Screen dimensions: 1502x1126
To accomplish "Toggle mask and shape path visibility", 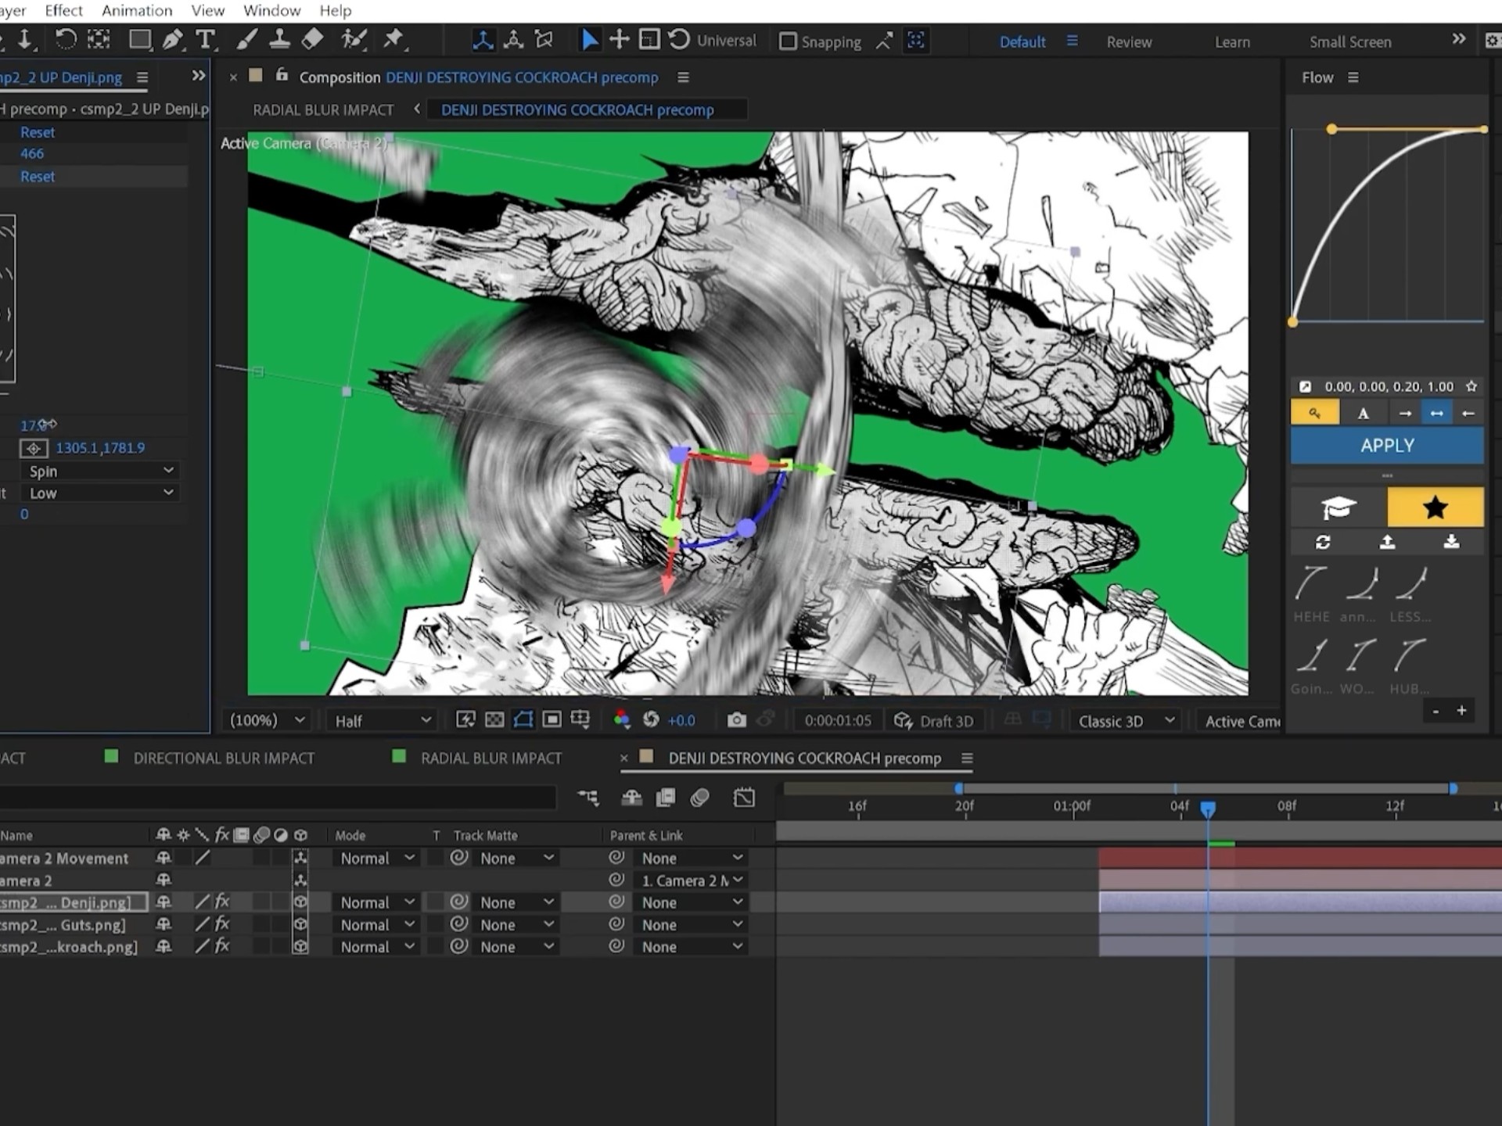I will coord(523,720).
